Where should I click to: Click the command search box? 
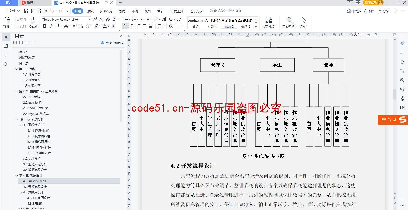pos(226,11)
